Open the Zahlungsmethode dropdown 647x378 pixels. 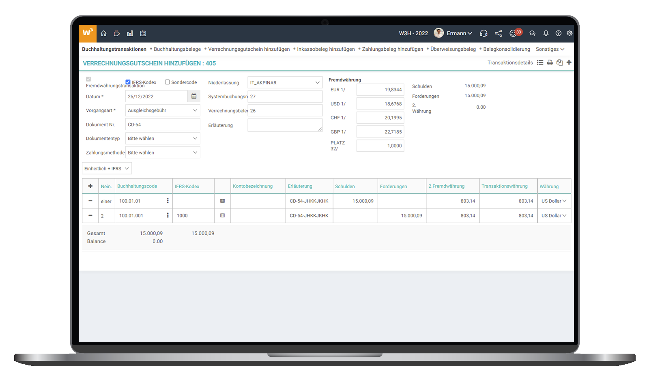[x=163, y=152]
